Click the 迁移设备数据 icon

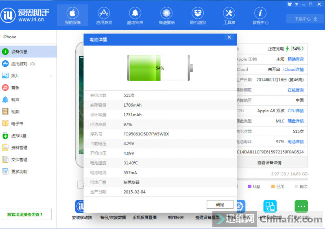pyautogui.click(x=270, y=206)
